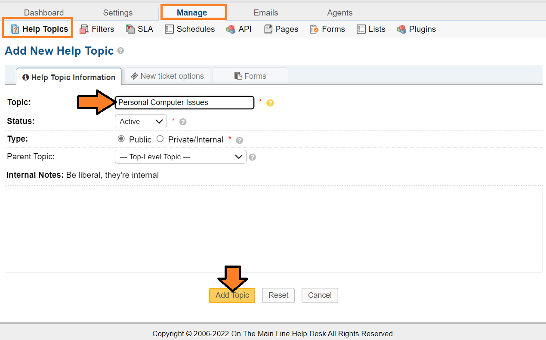The height and width of the screenshot is (340, 546).
Task: Click the Cancel button
Action: coord(320,295)
